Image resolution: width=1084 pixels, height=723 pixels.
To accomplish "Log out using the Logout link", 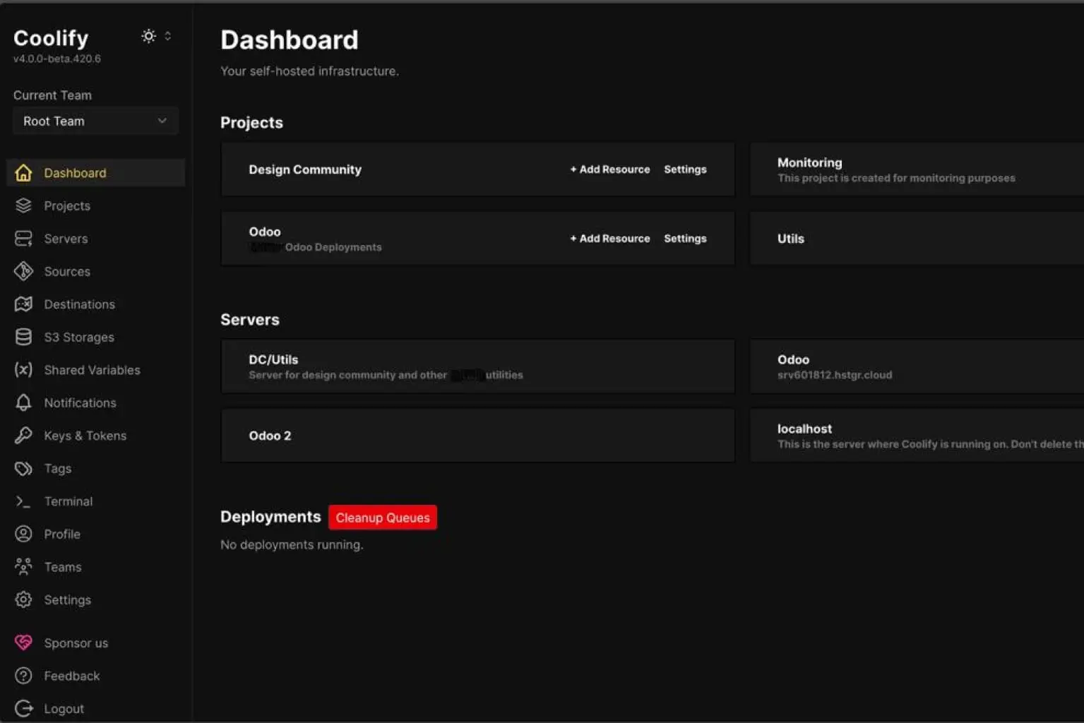I will click(64, 709).
